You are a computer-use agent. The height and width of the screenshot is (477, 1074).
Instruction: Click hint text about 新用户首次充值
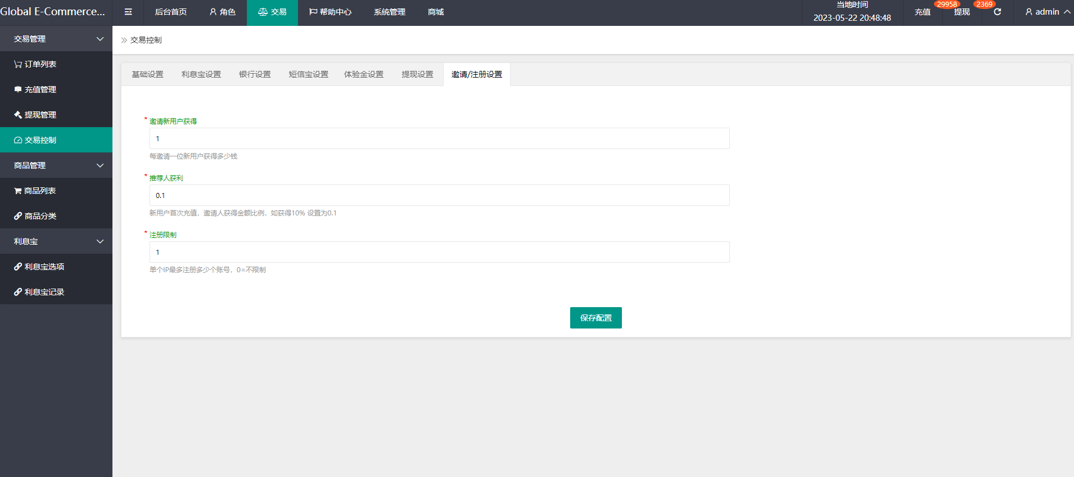[x=243, y=213]
